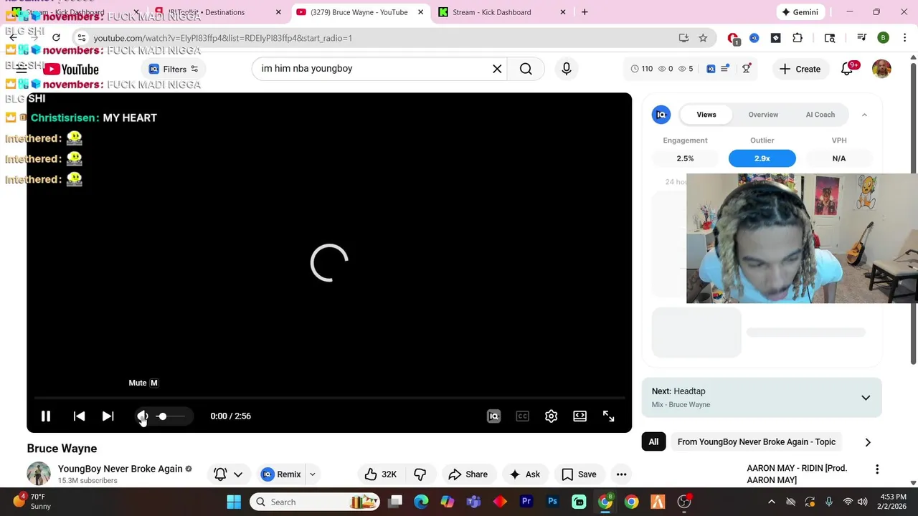Open Premiere Pro from the taskbar

(526, 502)
